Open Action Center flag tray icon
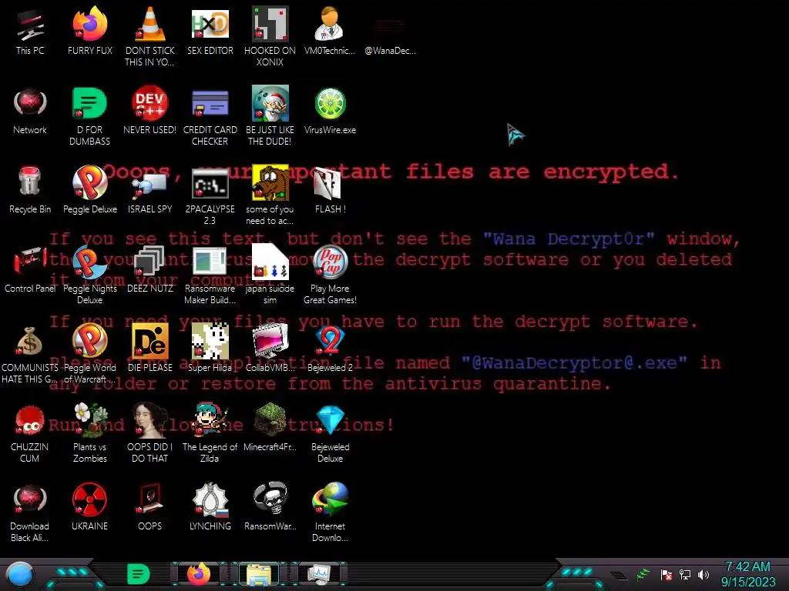 point(666,575)
